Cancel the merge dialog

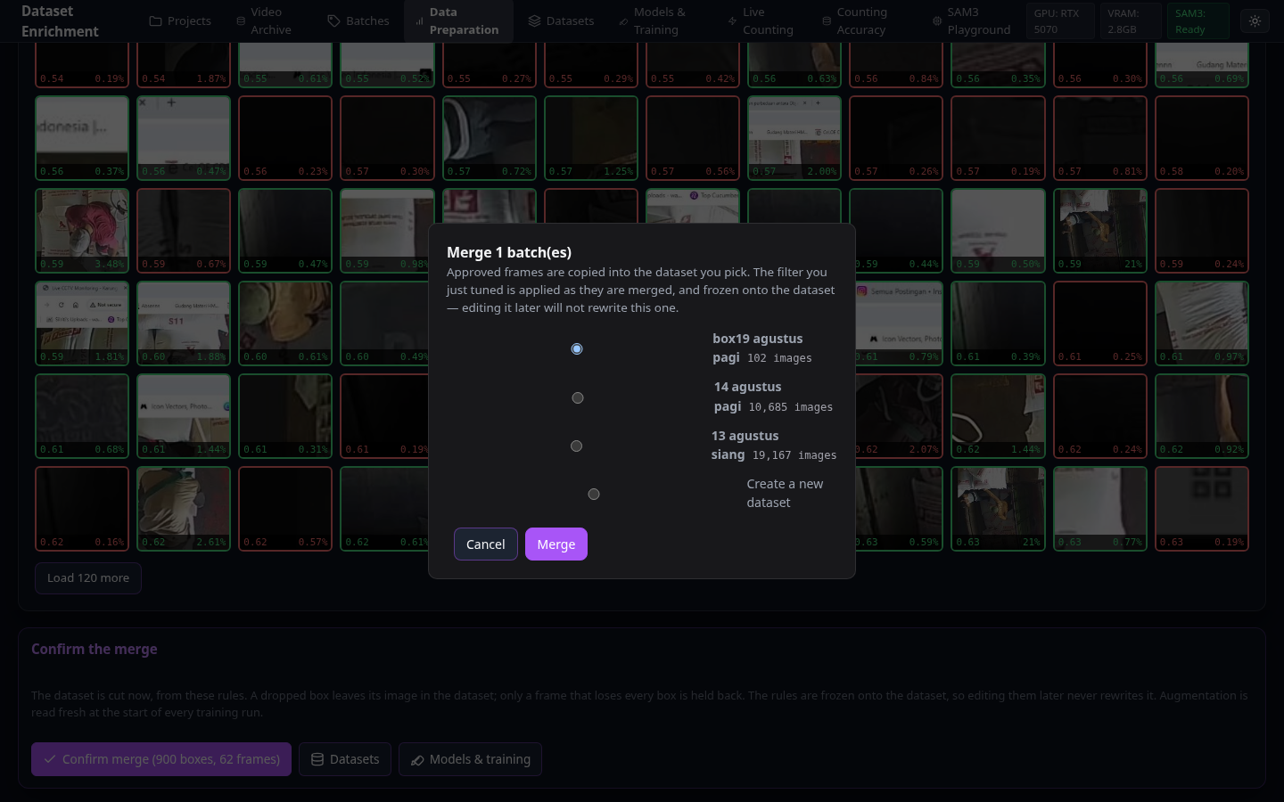(x=486, y=544)
